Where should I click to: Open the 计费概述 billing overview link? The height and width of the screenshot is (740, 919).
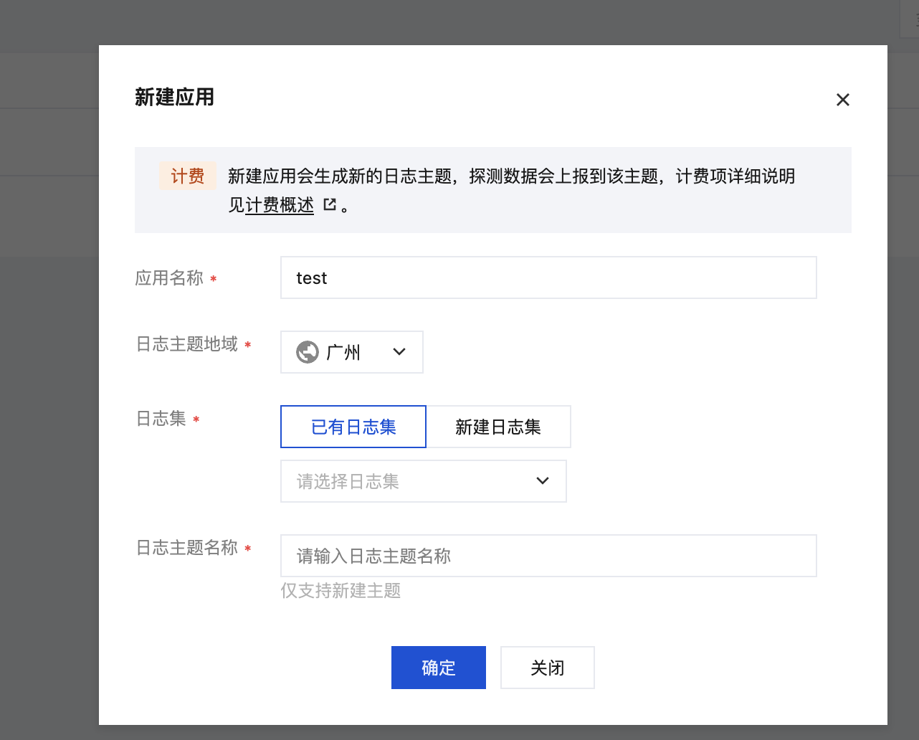(x=280, y=205)
